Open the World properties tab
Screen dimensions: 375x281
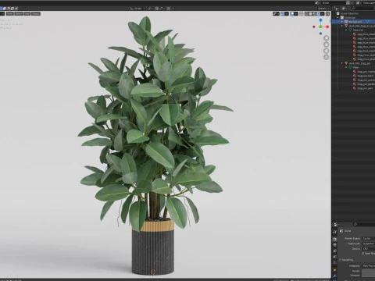click(x=334, y=262)
